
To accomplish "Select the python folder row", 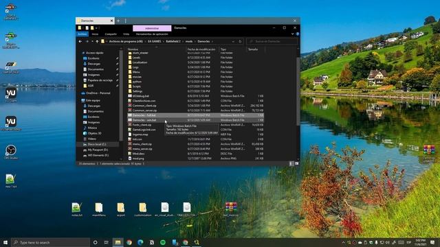I will coord(195,82).
